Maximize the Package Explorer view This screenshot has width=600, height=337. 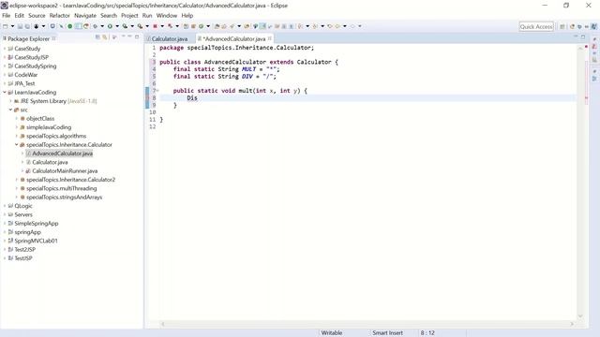click(x=137, y=37)
